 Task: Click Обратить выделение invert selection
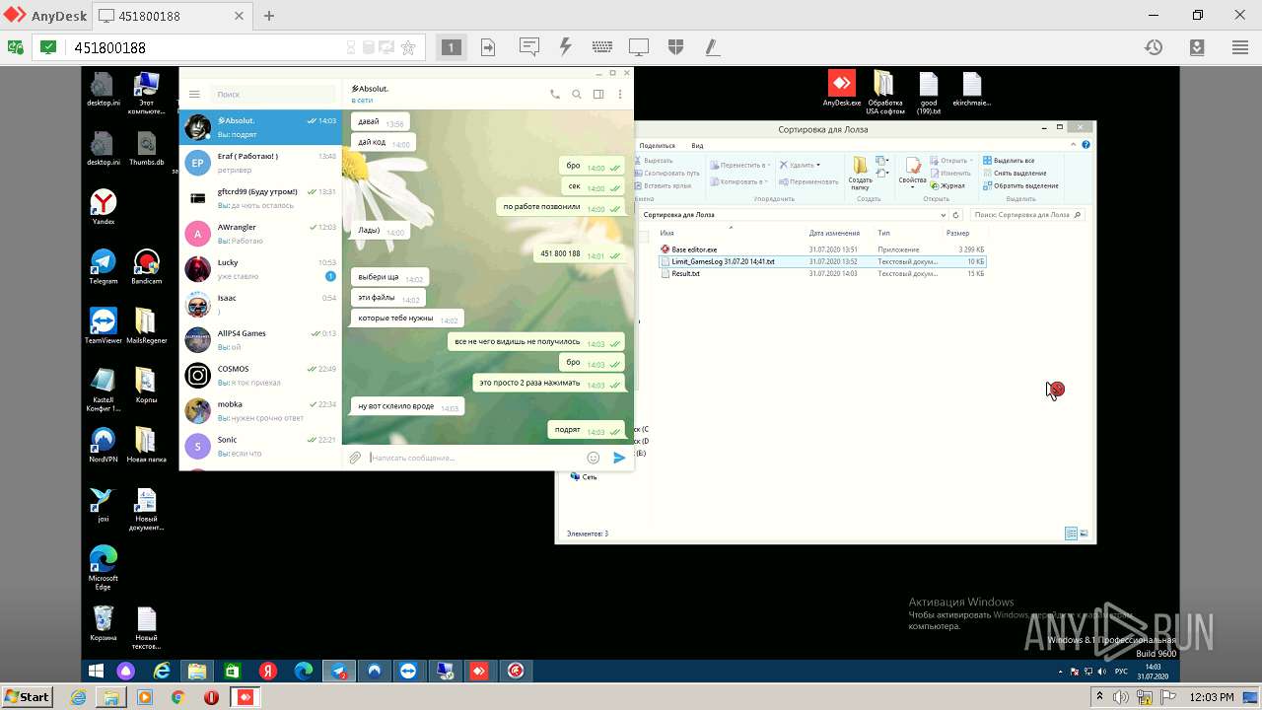click(x=1020, y=185)
